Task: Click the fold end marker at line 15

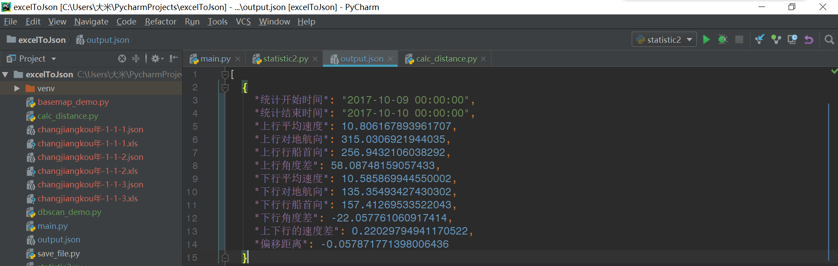Action: 225,258
